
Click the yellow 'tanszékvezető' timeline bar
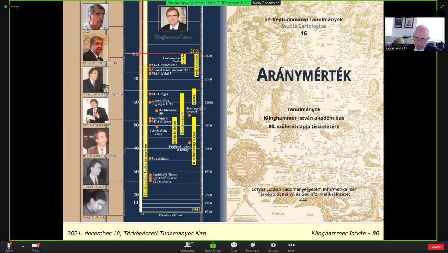click(x=182, y=114)
